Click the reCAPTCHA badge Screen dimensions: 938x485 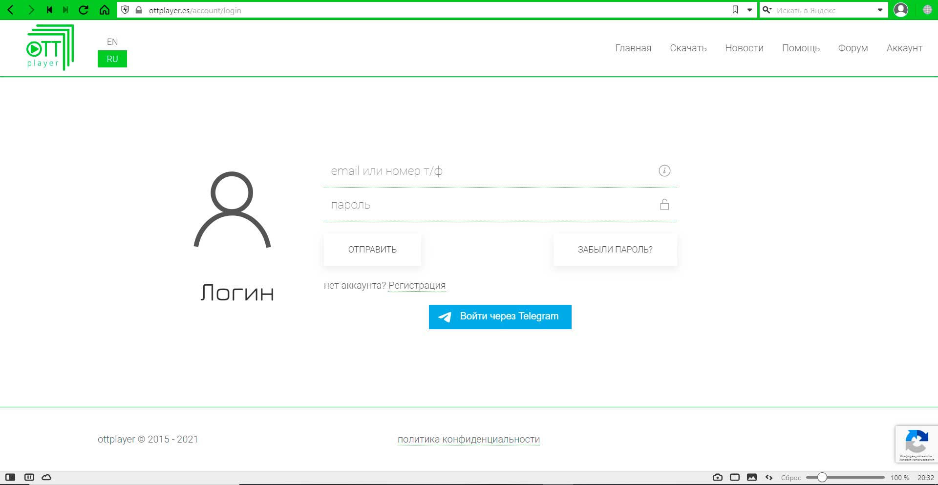917,444
